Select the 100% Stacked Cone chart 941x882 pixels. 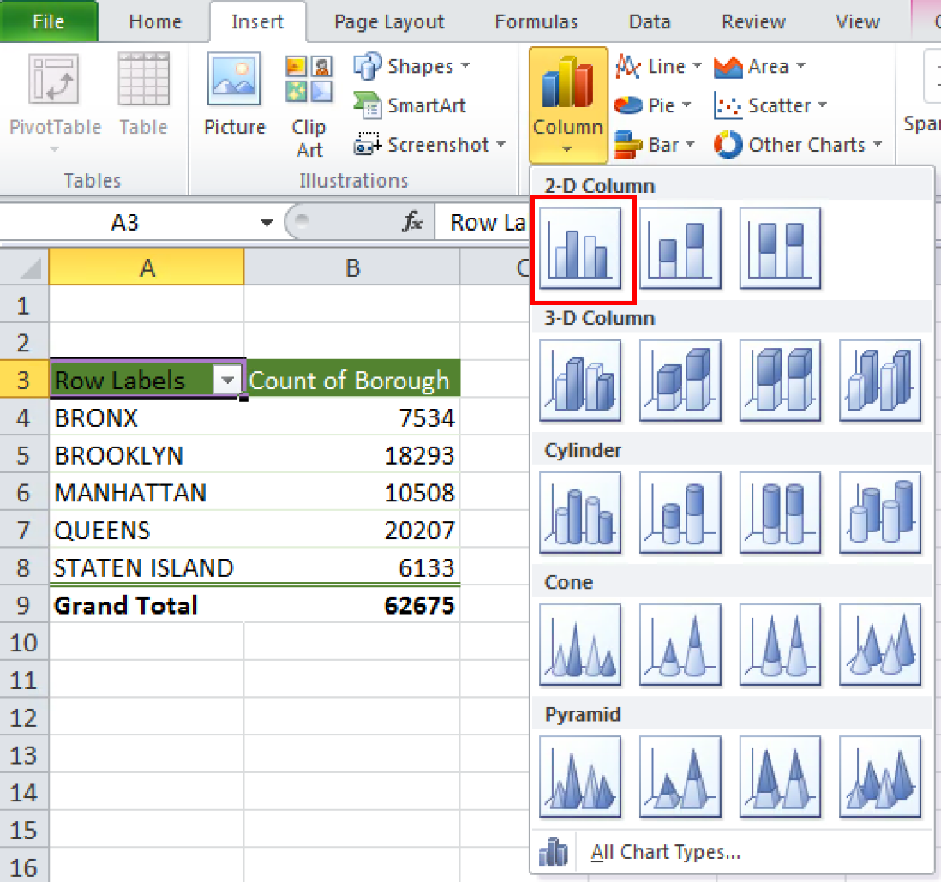click(x=780, y=645)
